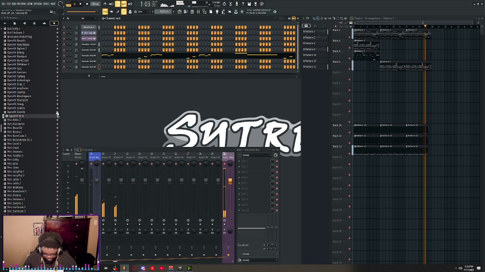Click the R-Ron_Tag channel button
485x272 pixels.
(x=89, y=33)
